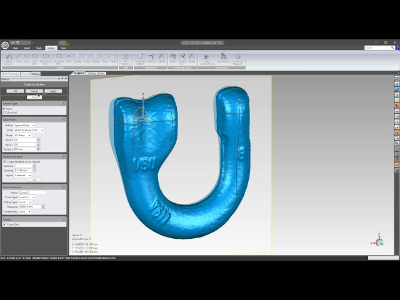
Task: Open the Edit Features tool
Action: (x=126, y=59)
